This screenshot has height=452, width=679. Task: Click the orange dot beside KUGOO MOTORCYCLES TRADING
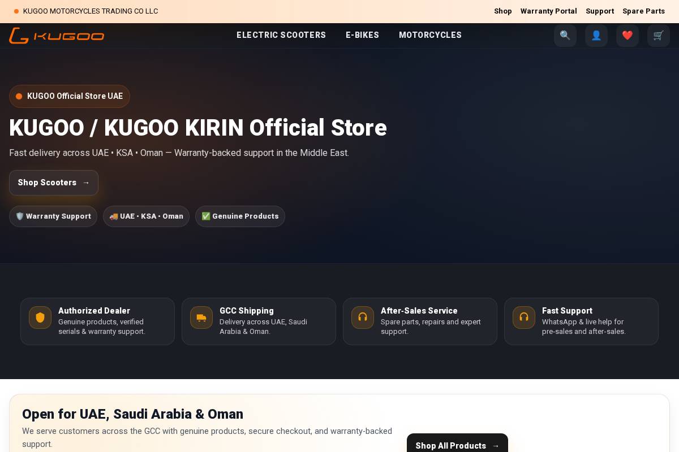[x=16, y=11]
